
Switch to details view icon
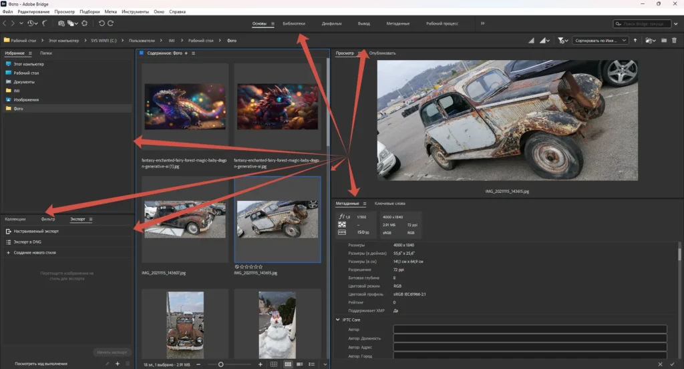[300, 364]
